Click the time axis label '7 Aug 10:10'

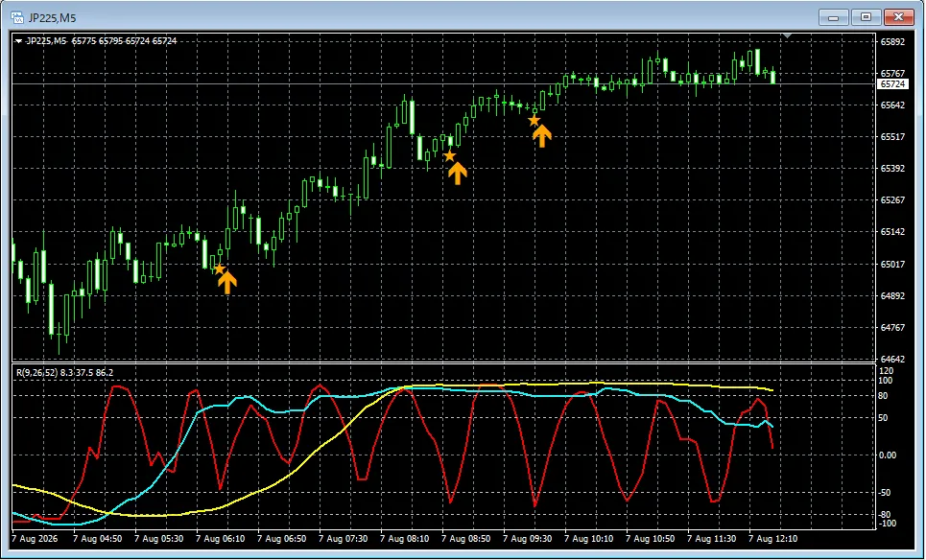589,539
